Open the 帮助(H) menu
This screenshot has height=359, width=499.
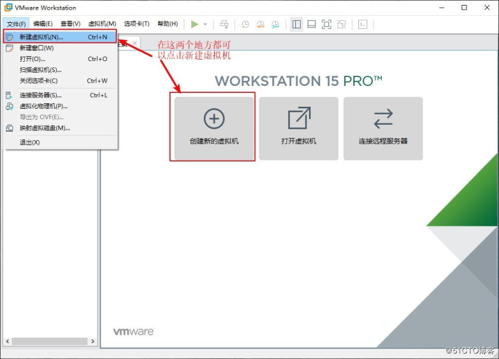click(x=168, y=24)
